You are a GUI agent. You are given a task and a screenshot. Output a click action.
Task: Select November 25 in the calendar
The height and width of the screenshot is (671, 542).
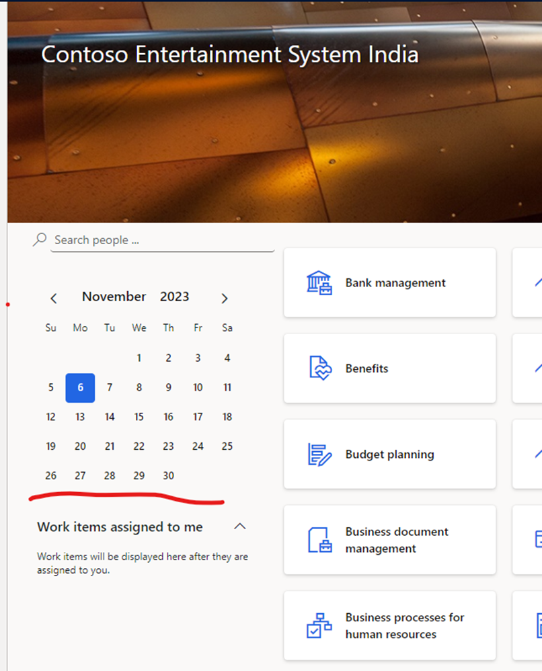(227, 446)
